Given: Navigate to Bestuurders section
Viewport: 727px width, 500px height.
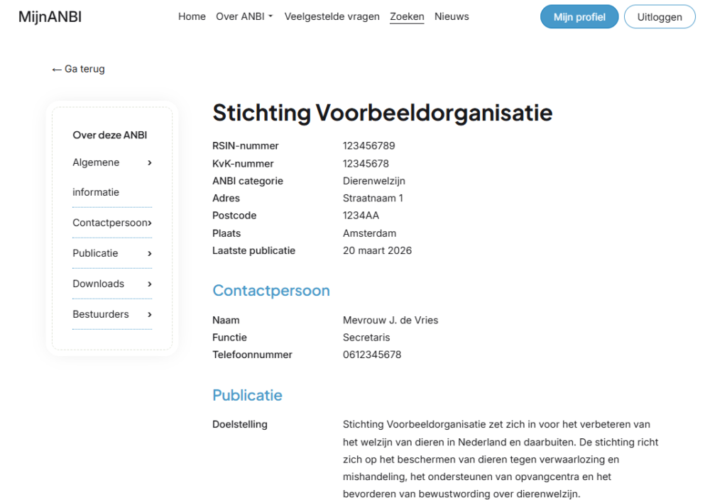Looking at the screenshot, I should 101,314.
